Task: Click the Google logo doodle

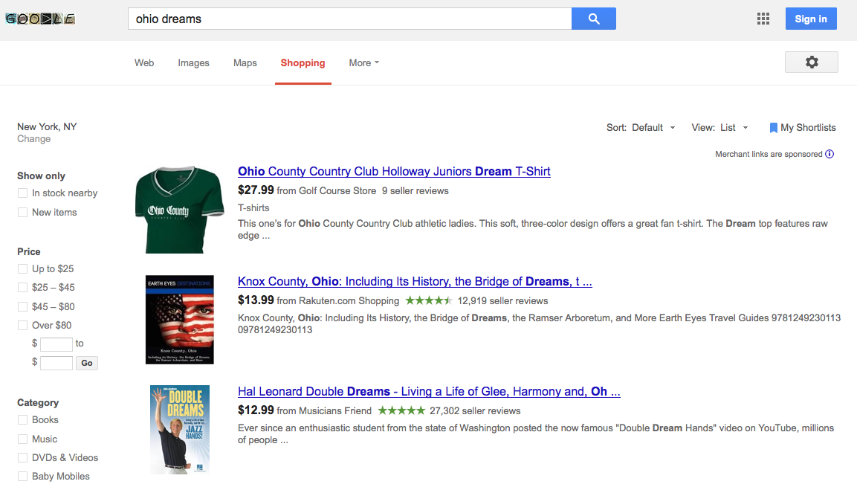Action: pos(40,19)
